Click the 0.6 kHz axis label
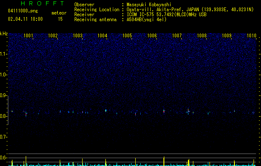This screenshot has height=166, width=261. point(4,158)
